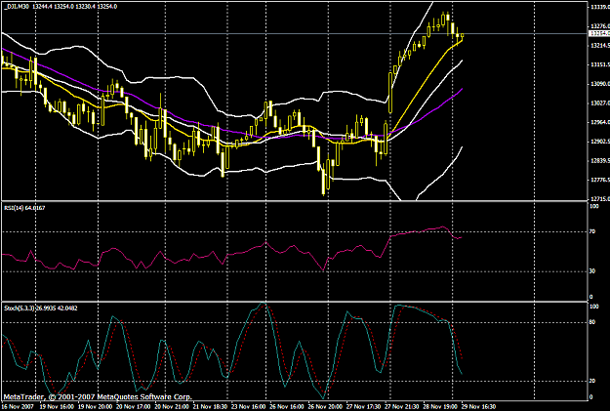The height and width of the screenshot is (411, 610).
Task: Click the 26 Nov 20:00 time label
Action: click(325, 407)
